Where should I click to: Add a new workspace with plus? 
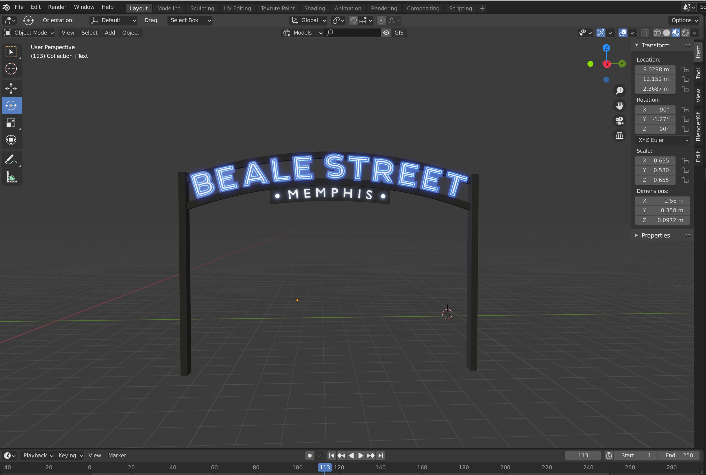482,8
